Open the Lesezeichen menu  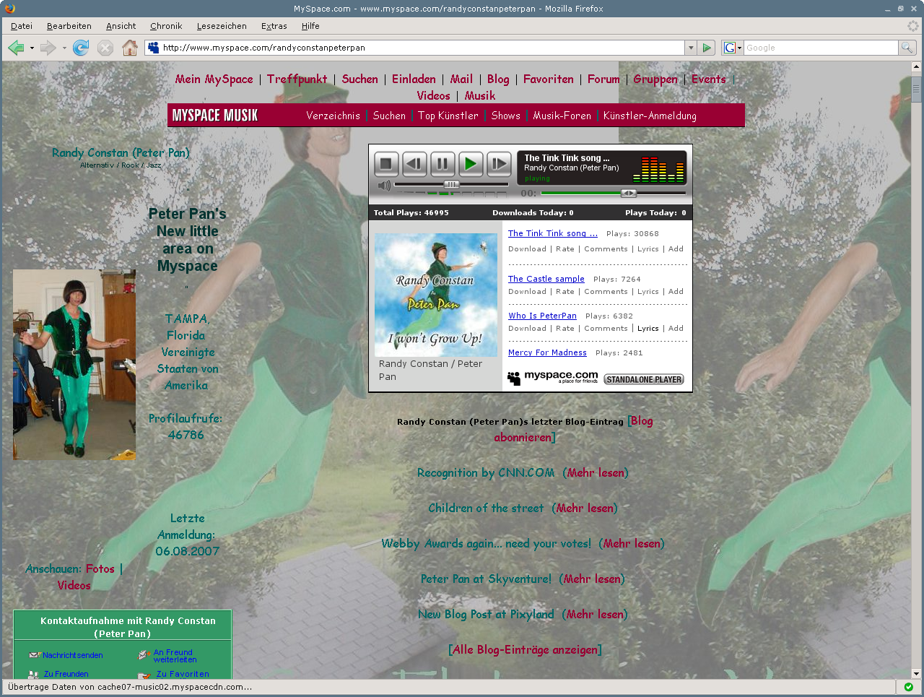click(x=222, y=26)
